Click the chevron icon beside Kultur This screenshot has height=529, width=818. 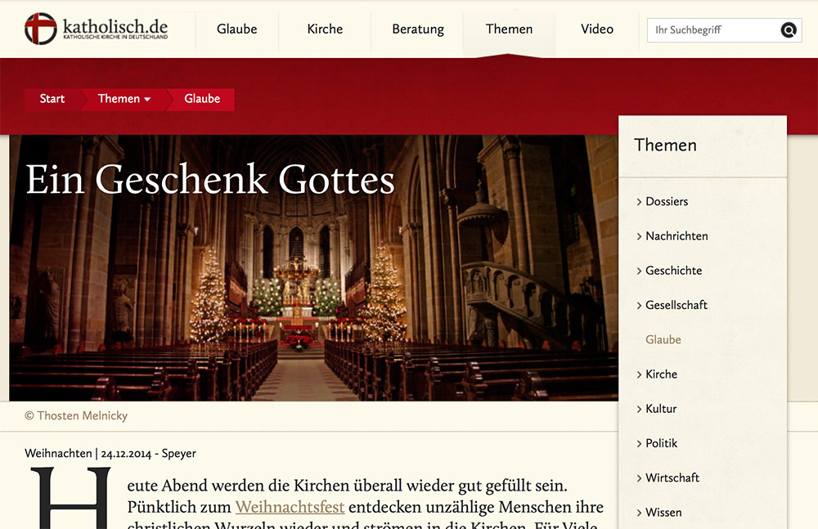(x=639, y=409)
